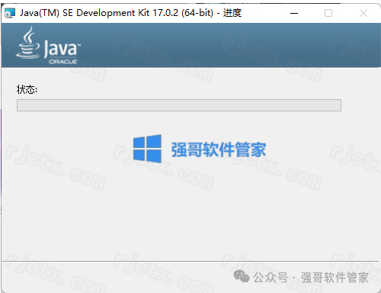The image size is (381, 293).
Task: Click the Java Oracle logo in banner
Action: (49, 46)
